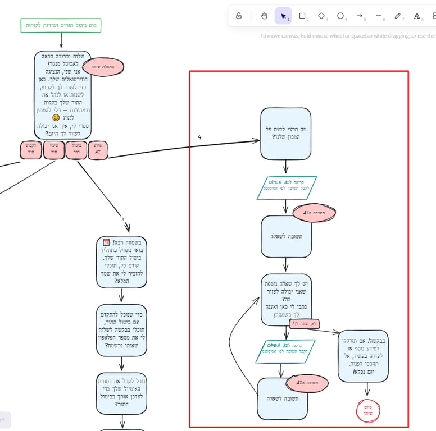The image size is (436, 431).
Task: Click the pink 'AI מידע' button shape
Action: tap(98, 150)
